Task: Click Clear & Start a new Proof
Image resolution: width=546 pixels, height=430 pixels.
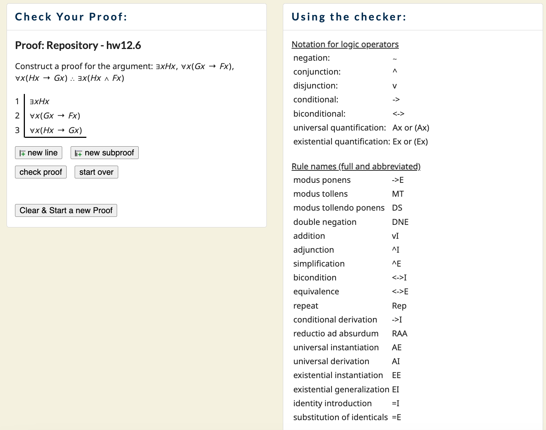Action: pyautogui.click(x=66, y=210)
